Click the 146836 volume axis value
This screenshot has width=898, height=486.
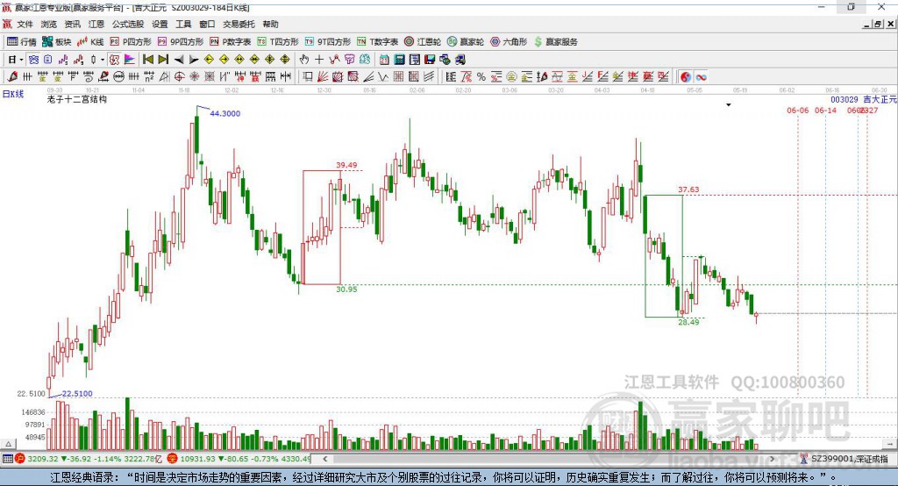[x=33, y=412]
